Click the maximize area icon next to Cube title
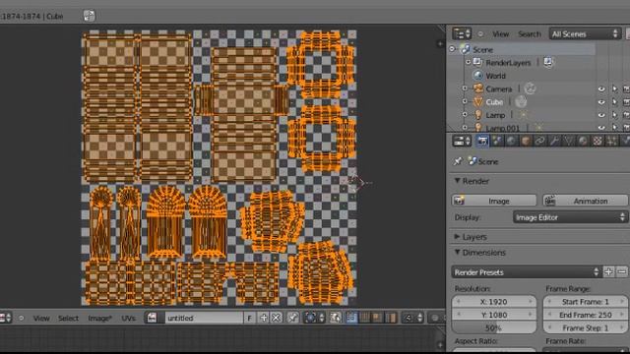 [x=89, y=16]
